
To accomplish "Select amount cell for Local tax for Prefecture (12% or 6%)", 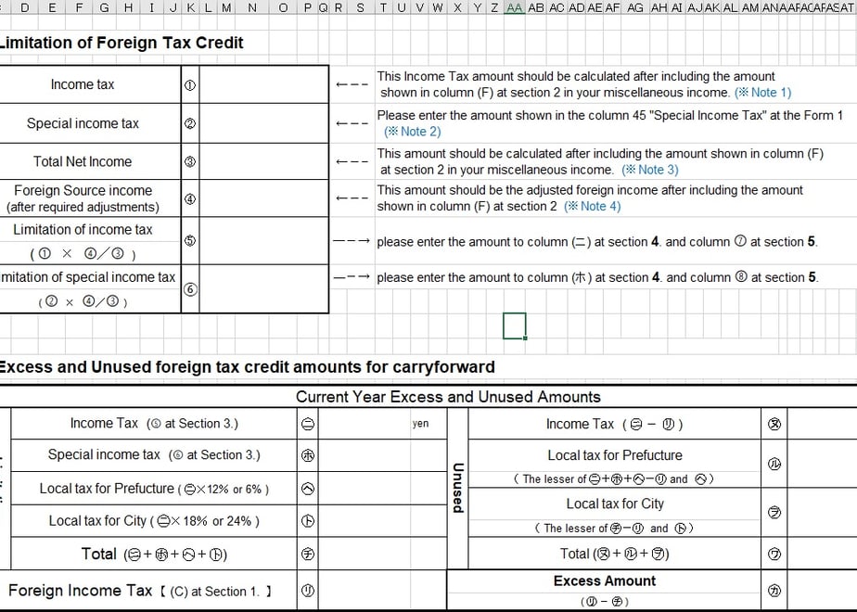I will [382, 489].
